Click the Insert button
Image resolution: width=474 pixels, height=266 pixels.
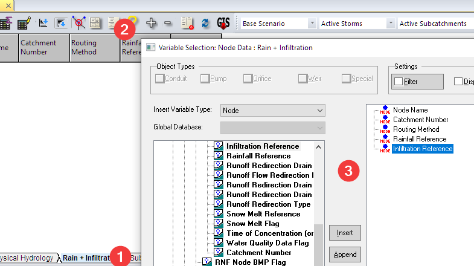(345, 233)
